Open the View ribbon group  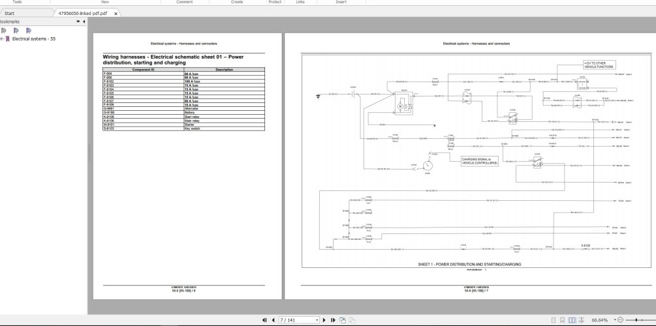click(x=105, y=2)
